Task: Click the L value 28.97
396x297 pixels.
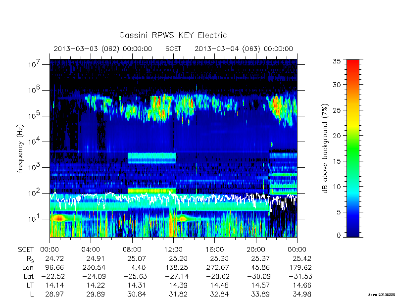Action: 54,294
